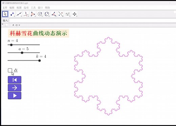Click the home standard view icon
176x126 pixels.
[13, 25]
